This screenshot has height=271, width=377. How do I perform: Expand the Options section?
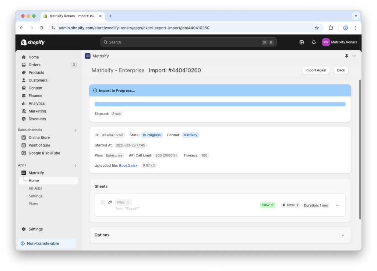point(343,235)
